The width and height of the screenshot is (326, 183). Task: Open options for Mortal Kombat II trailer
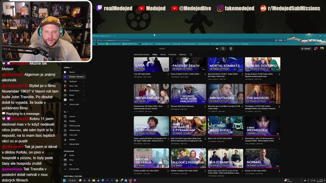click(x=242, y=74)
